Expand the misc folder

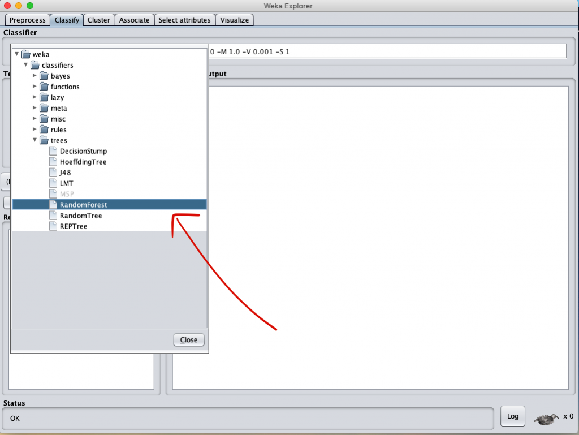34,118
